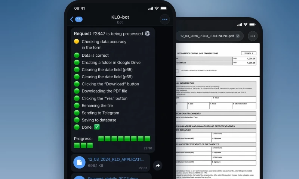Tap the "4. Date" field in the PDF form
This screenshot has height=179, width=299.
(x=198, y=106)
